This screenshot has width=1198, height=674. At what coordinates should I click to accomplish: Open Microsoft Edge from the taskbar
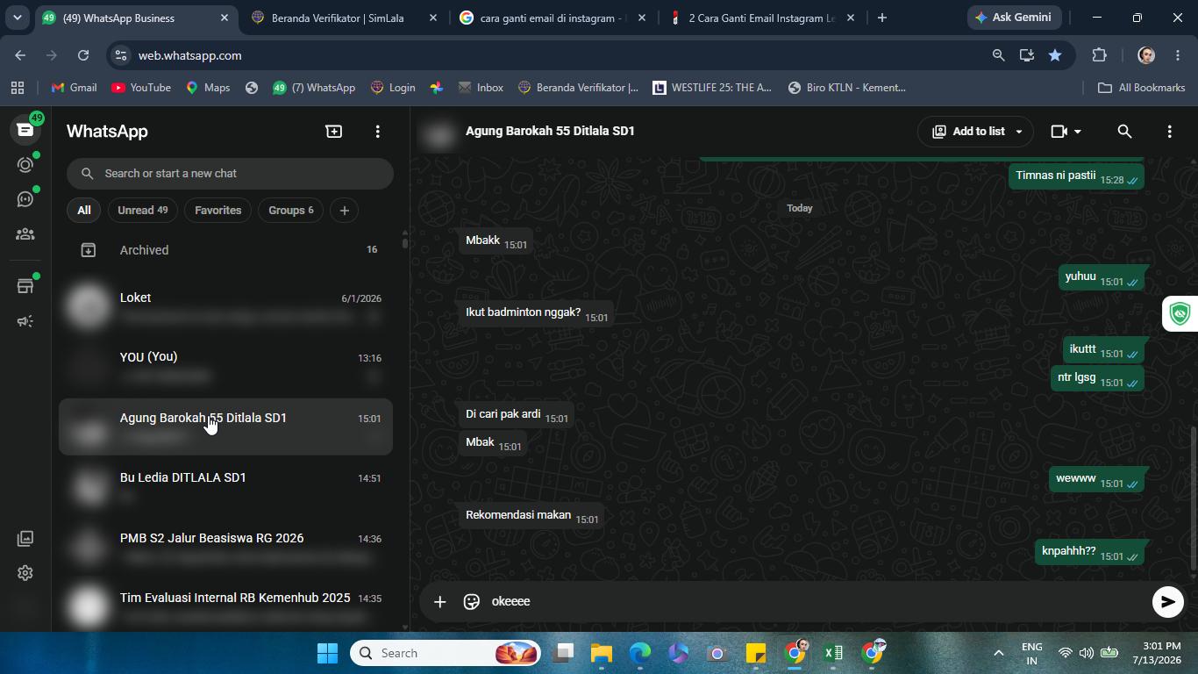[640, 653]
